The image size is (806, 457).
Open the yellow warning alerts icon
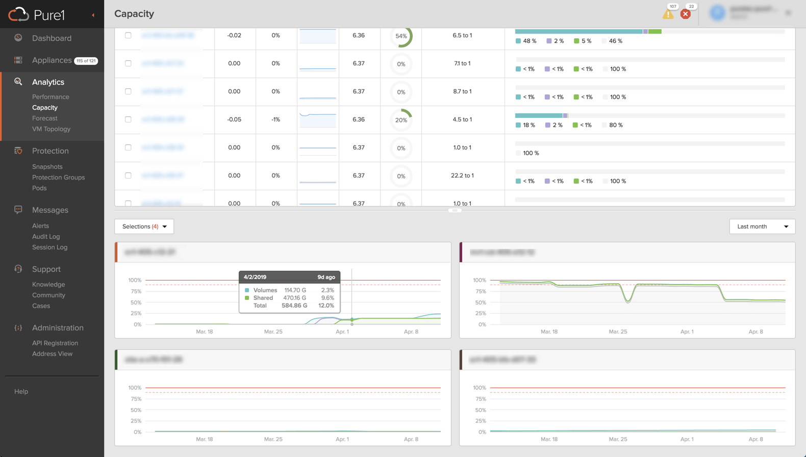point(668,14)
